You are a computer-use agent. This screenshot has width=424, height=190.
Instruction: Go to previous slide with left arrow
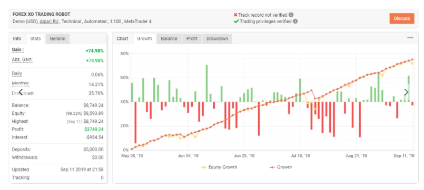pyautogui.click(x=21, y=92)
